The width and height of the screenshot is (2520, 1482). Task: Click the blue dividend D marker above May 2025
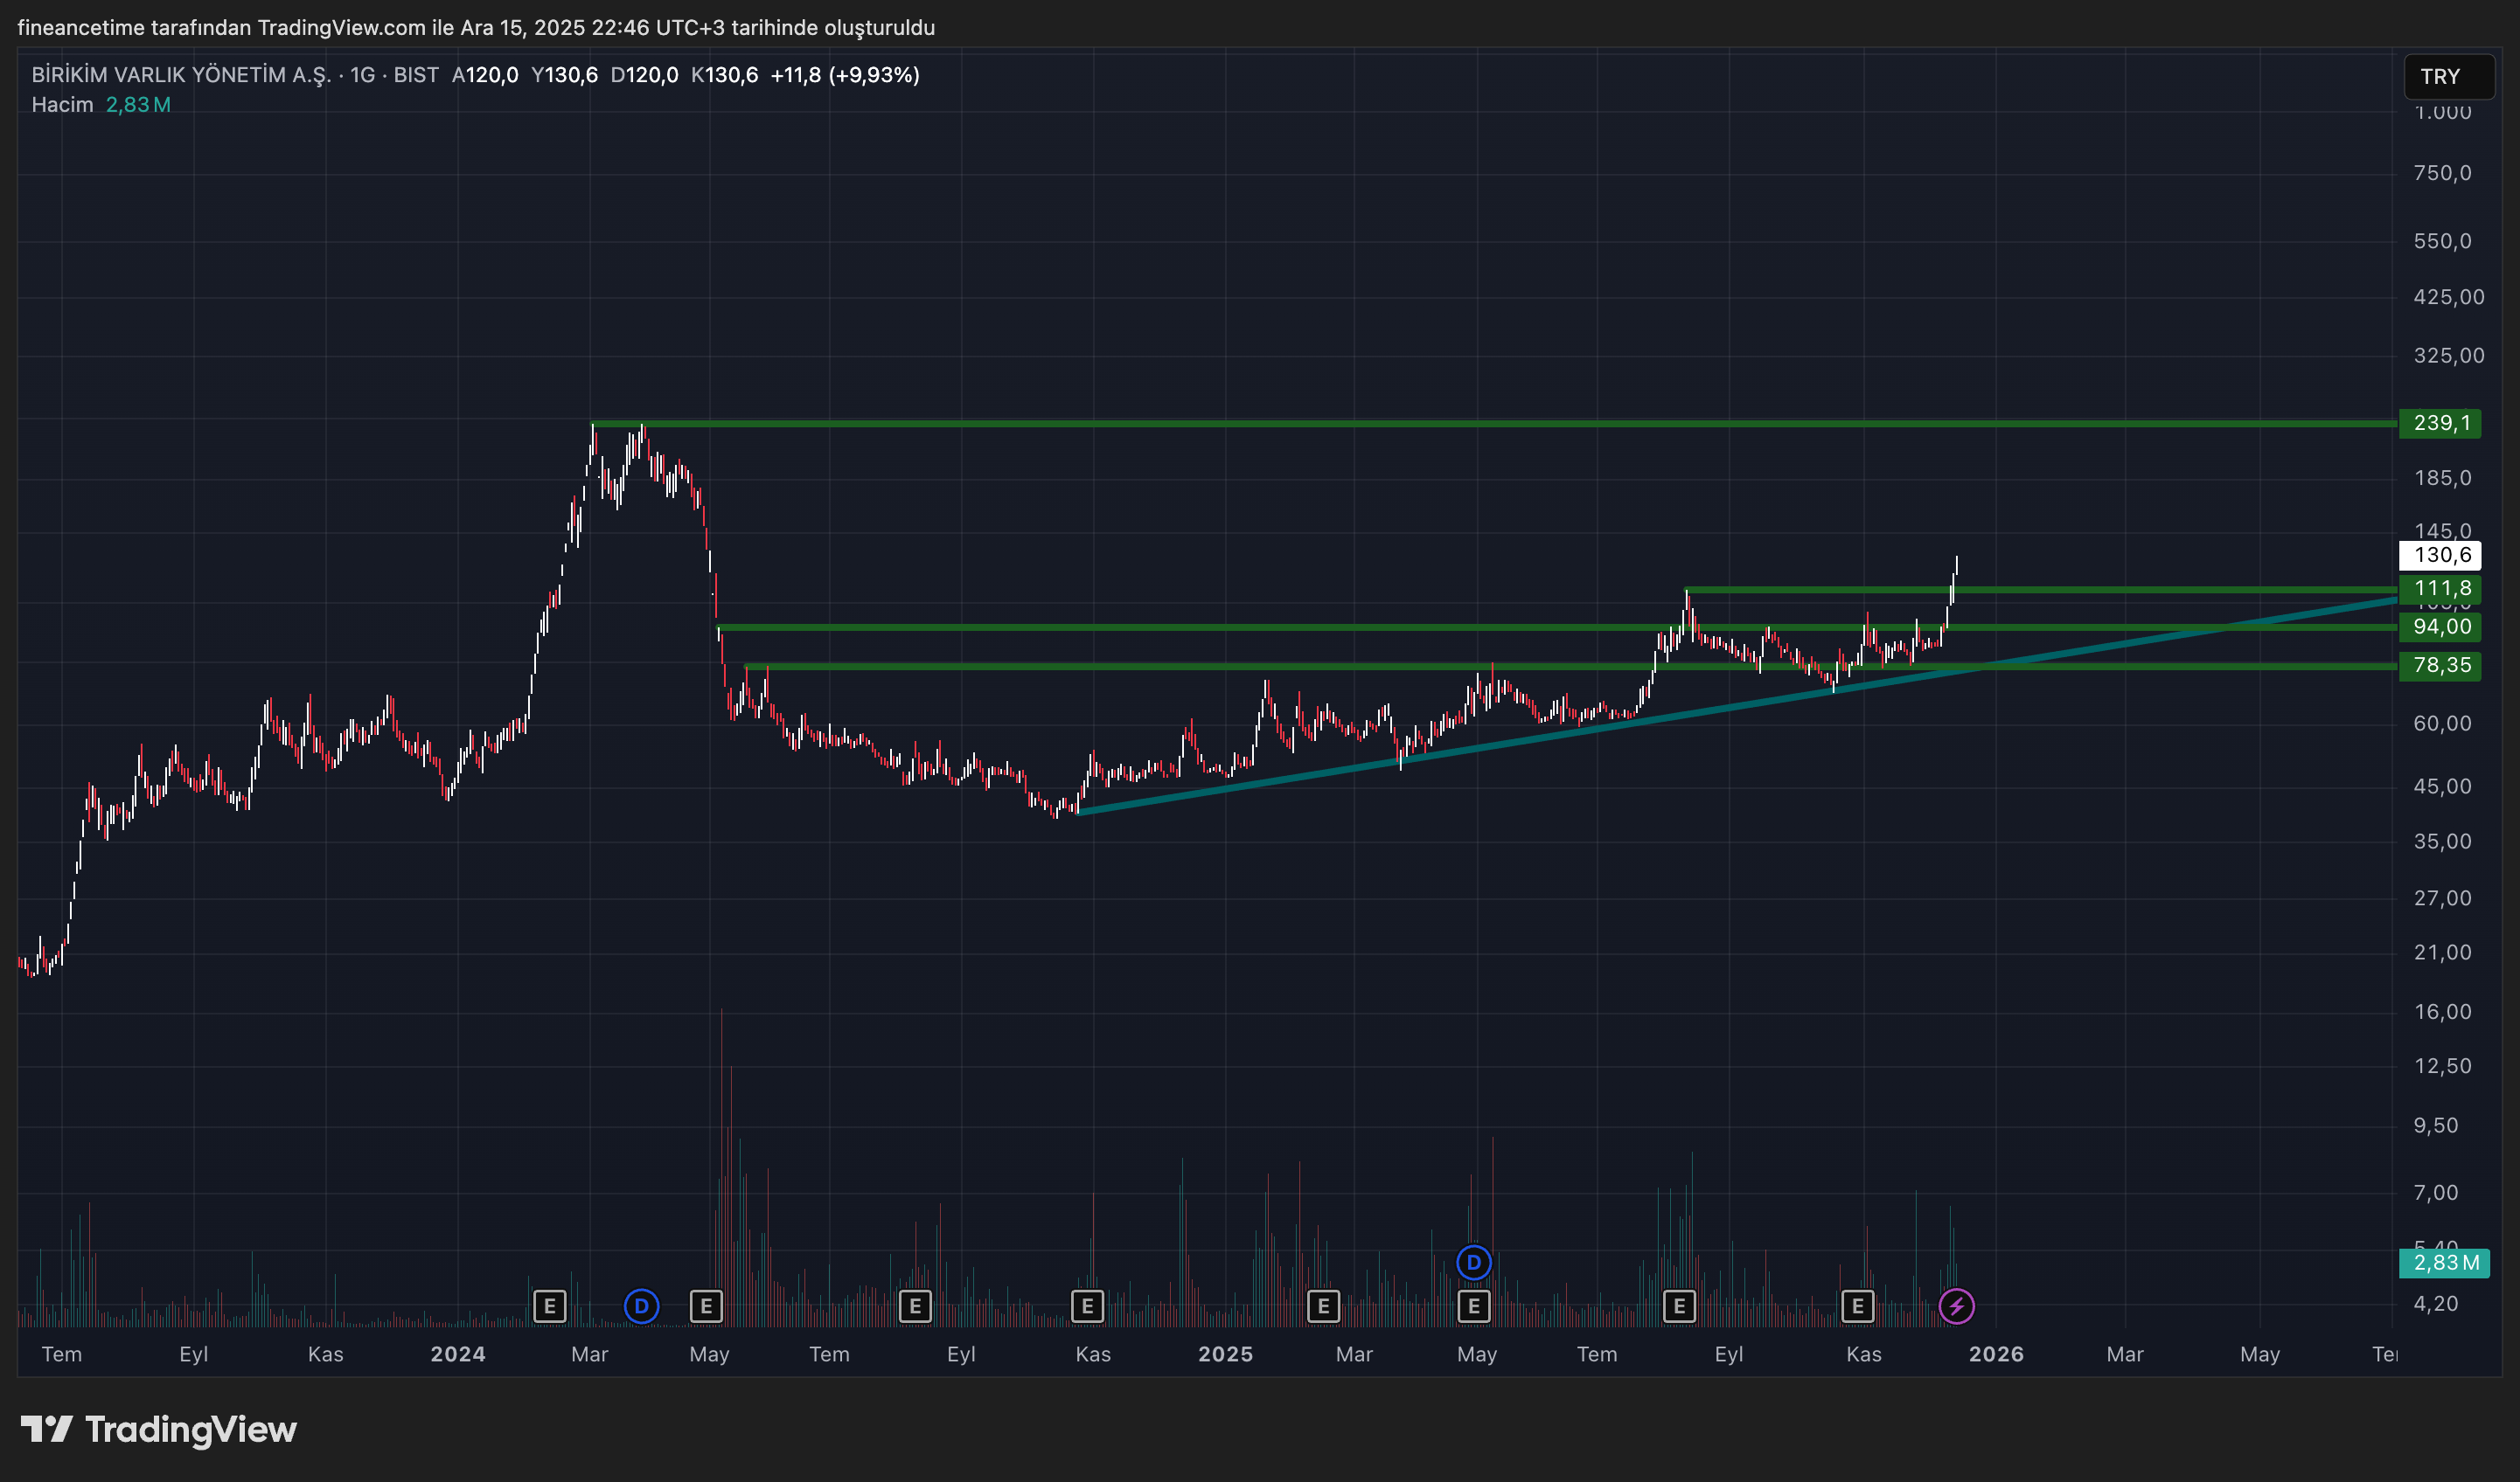point(1473,1262)
